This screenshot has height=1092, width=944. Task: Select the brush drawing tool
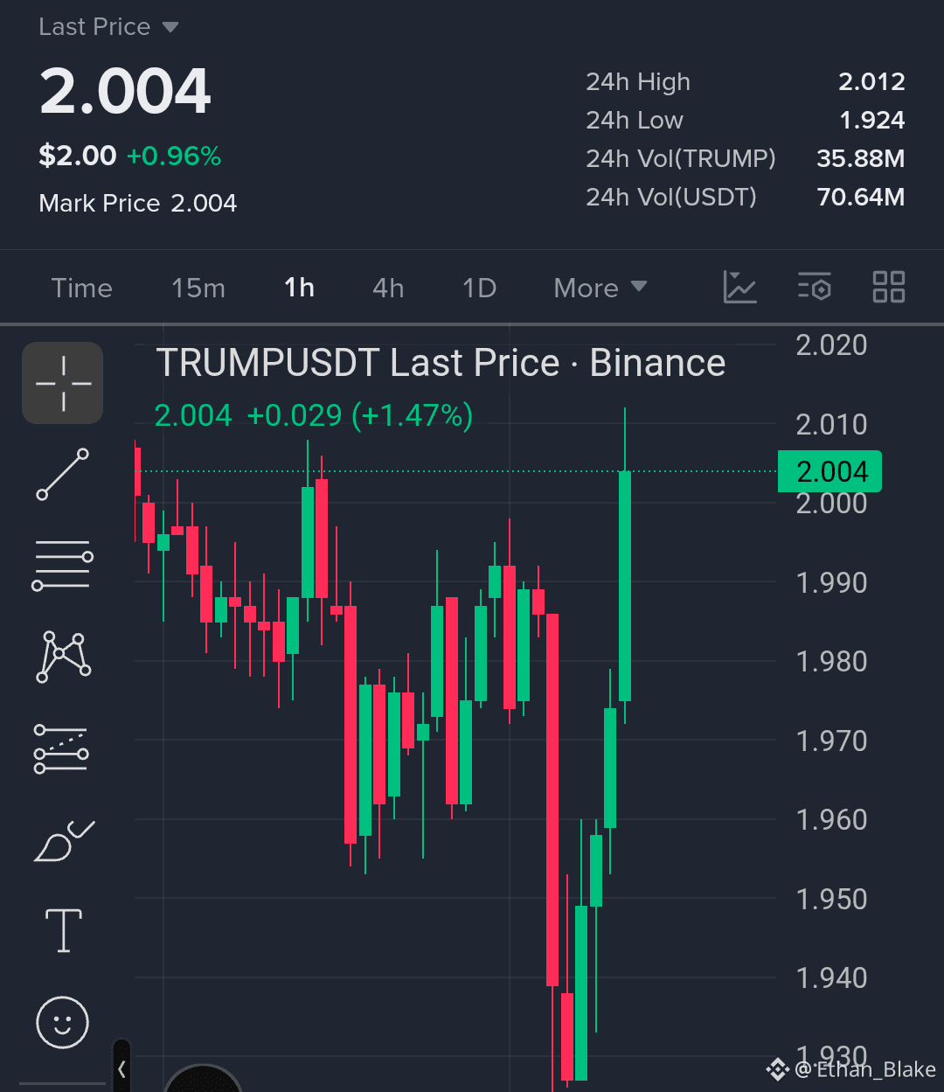pos(64,841)
